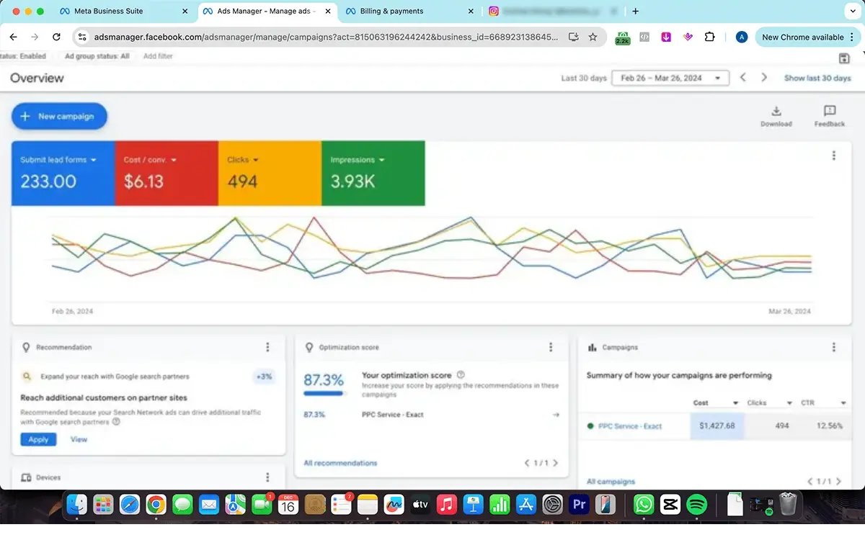Click the optimization score help icon
Viewport: 865px width, 540px height.
461,375
